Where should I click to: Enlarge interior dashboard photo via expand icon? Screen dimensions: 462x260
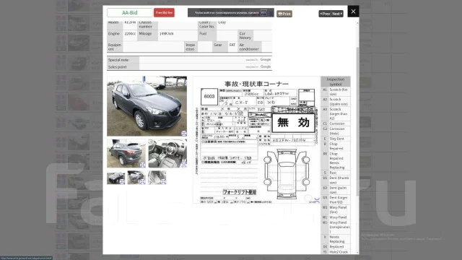(x=184, y=165)
